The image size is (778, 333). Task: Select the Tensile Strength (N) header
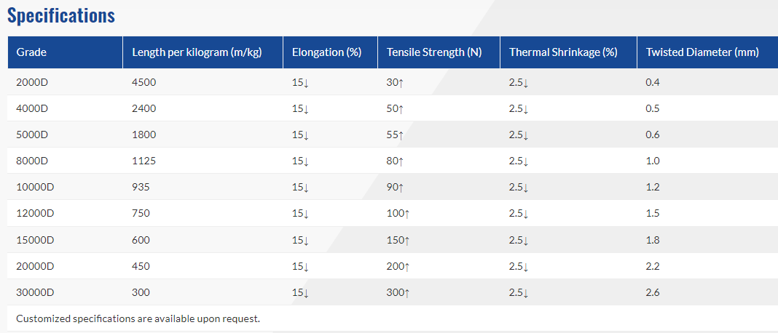click(x=433, y=52)
